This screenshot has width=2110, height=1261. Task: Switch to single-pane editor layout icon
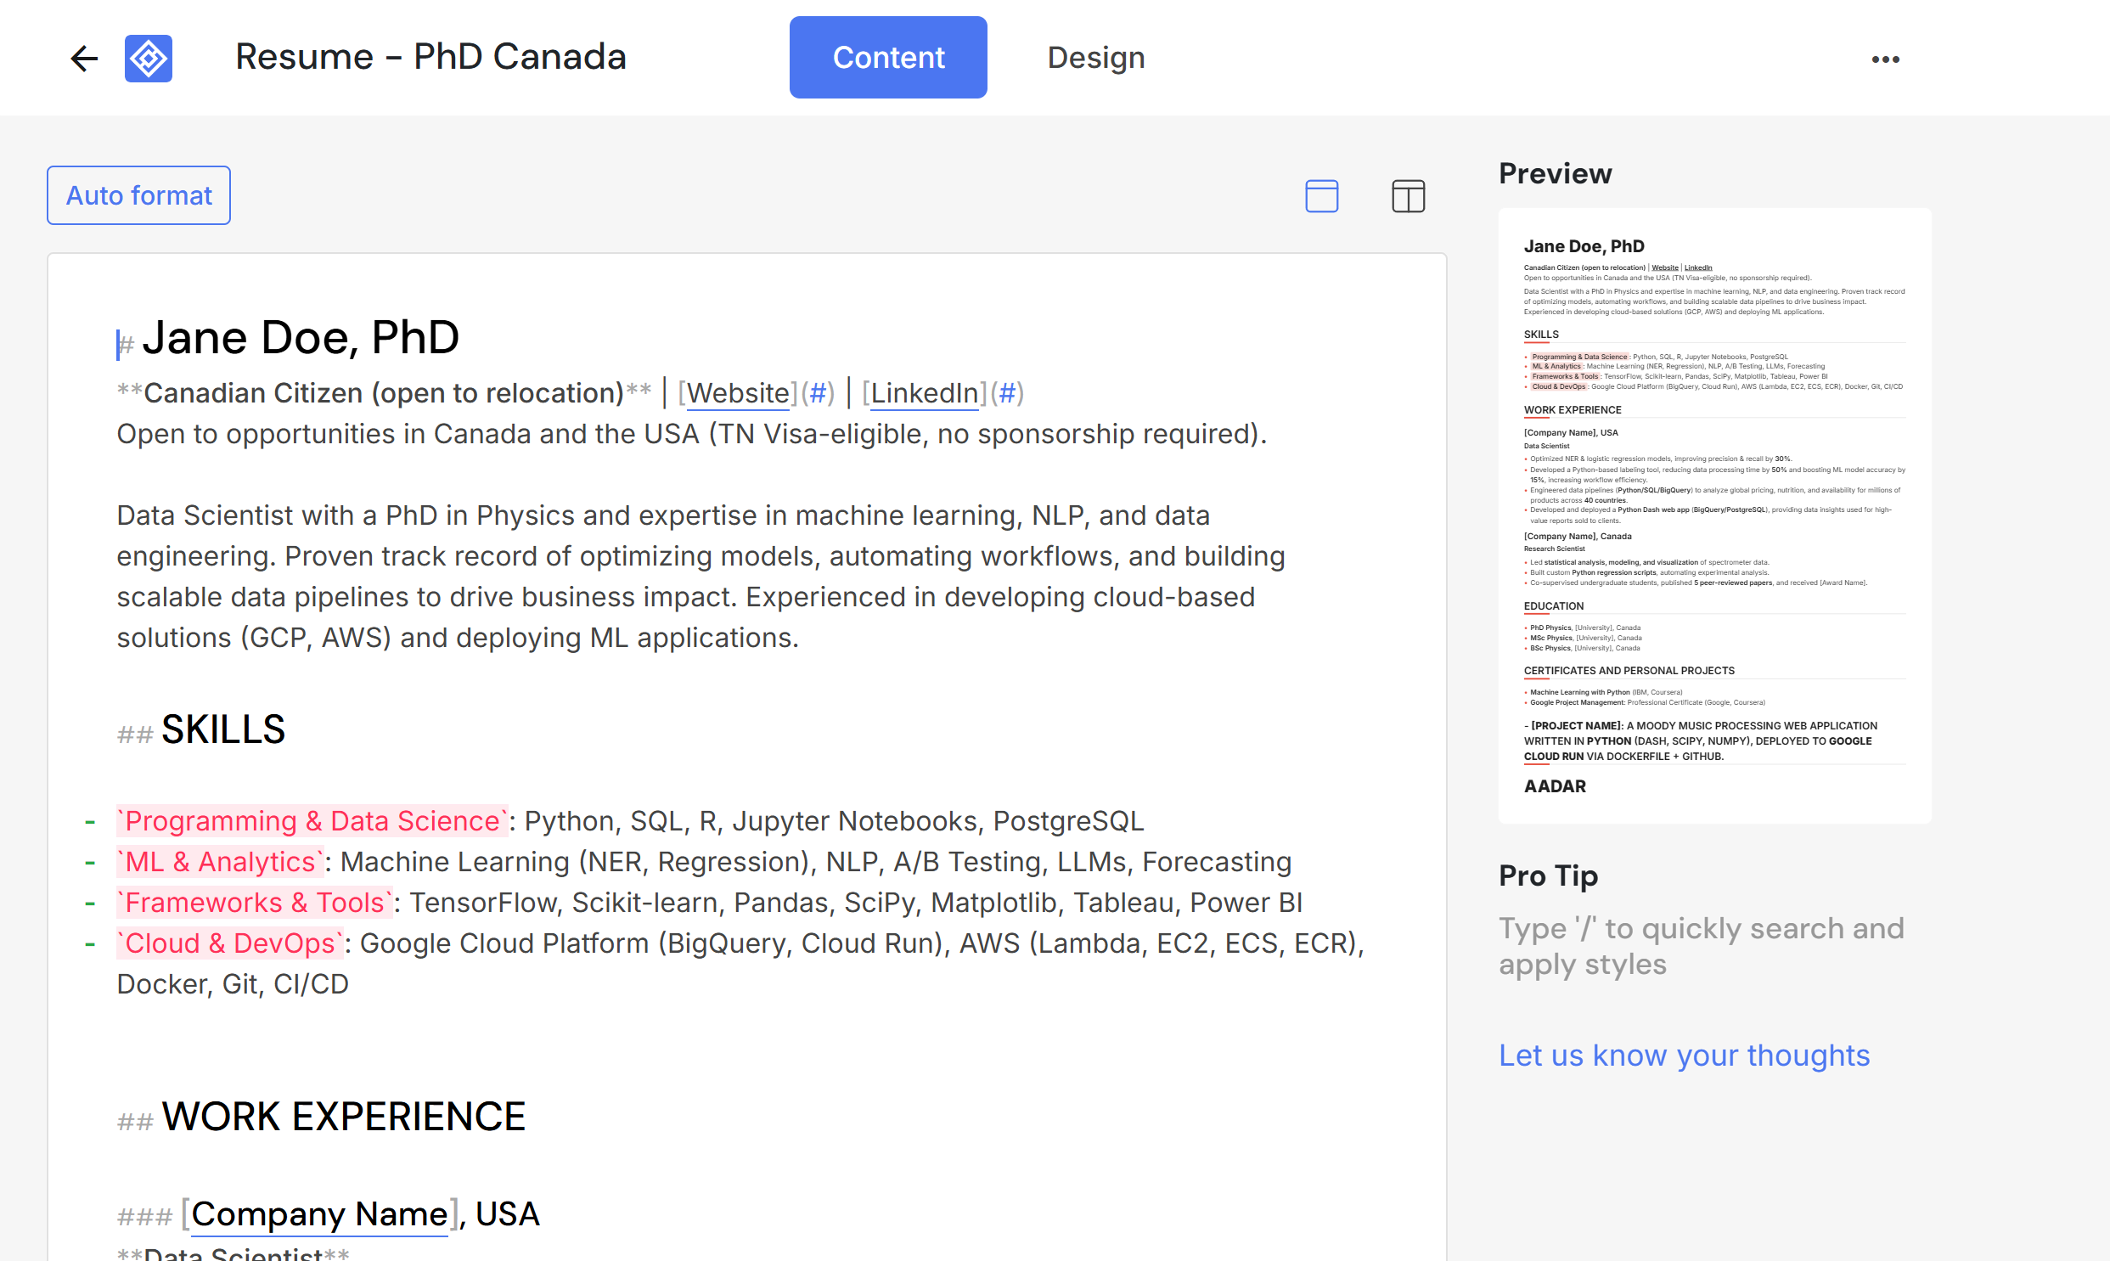pos(1321,195)
